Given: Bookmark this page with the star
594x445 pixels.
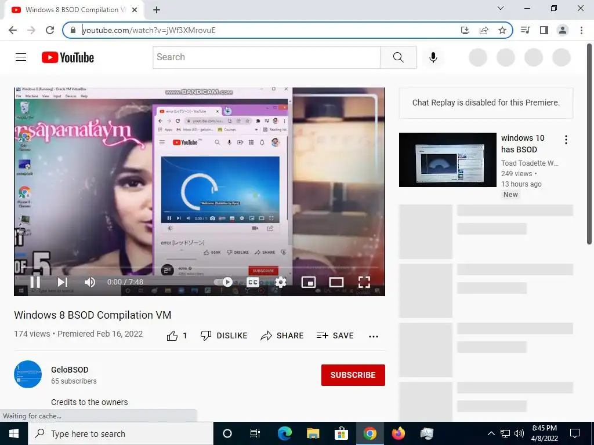Looking at the screenshot, I should pos(502,30).
